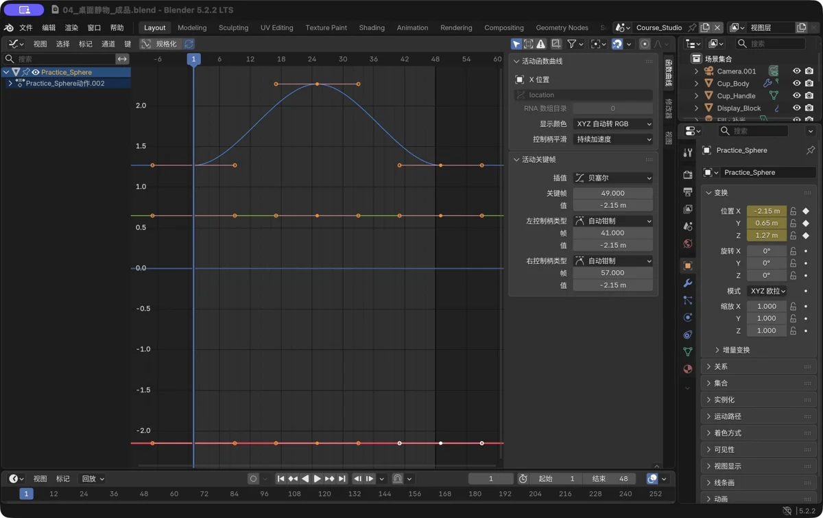Open the graph editor 选择 menu
The image size is (823, 518).
[x=63, y=44]
